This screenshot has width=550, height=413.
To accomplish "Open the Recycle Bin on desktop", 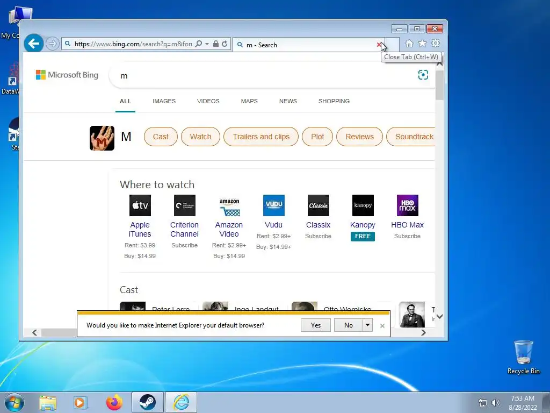I will point(523,357).
